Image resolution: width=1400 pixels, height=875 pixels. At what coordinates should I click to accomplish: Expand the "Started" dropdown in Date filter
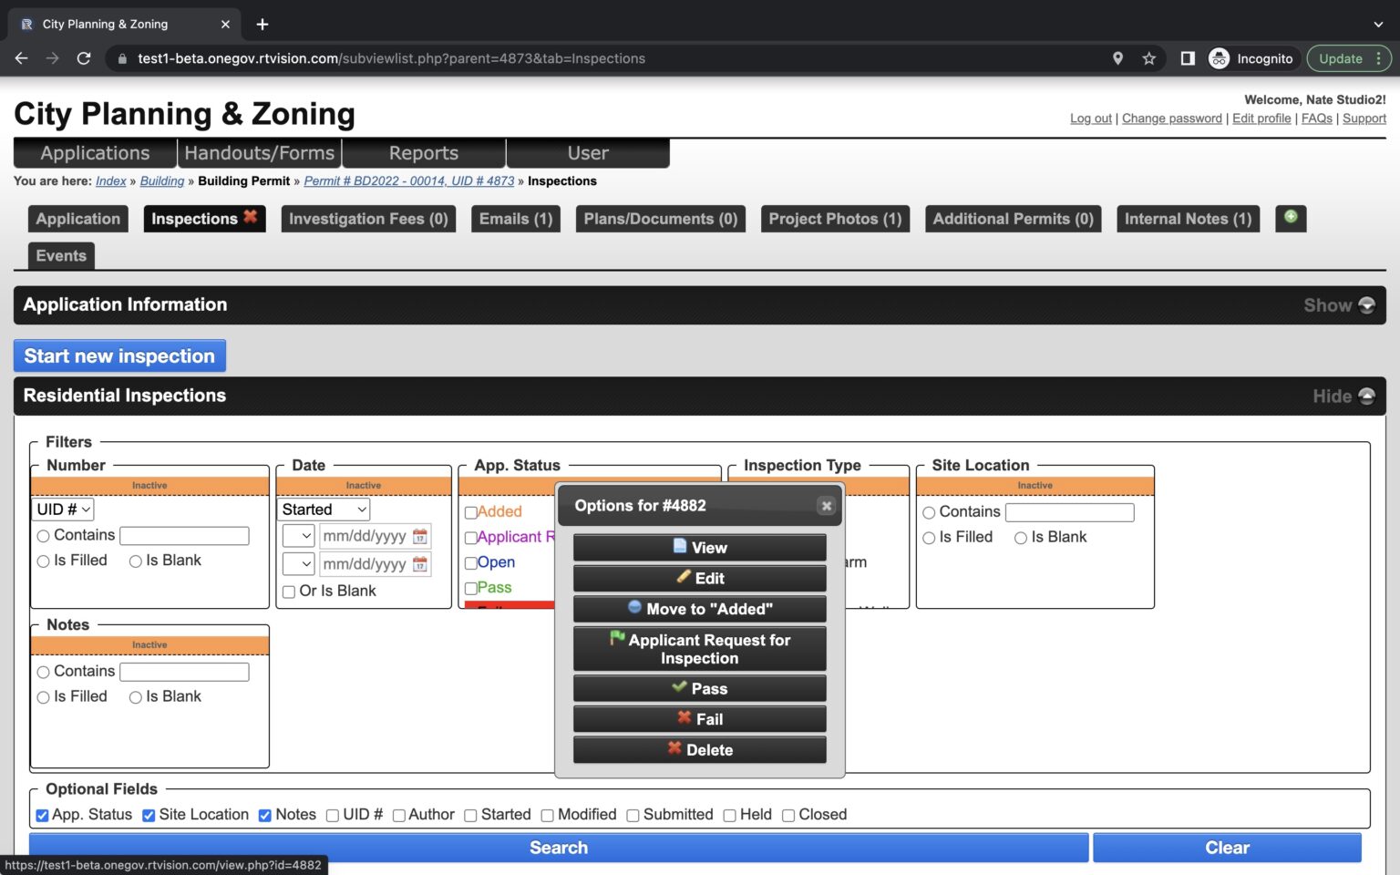point(323,509)
